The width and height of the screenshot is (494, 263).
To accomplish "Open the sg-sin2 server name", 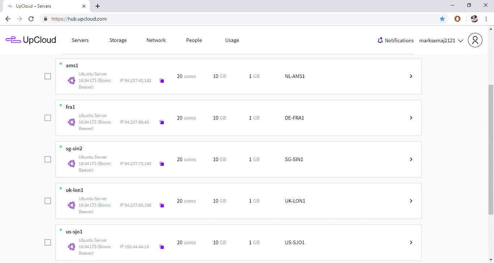I will [74, 148].
